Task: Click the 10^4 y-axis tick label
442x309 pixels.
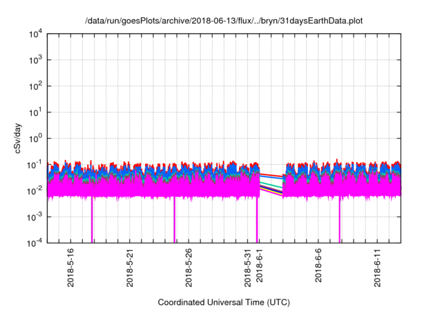Action: 35,34
